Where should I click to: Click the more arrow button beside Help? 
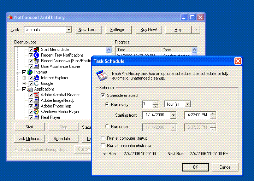(196, 30)
